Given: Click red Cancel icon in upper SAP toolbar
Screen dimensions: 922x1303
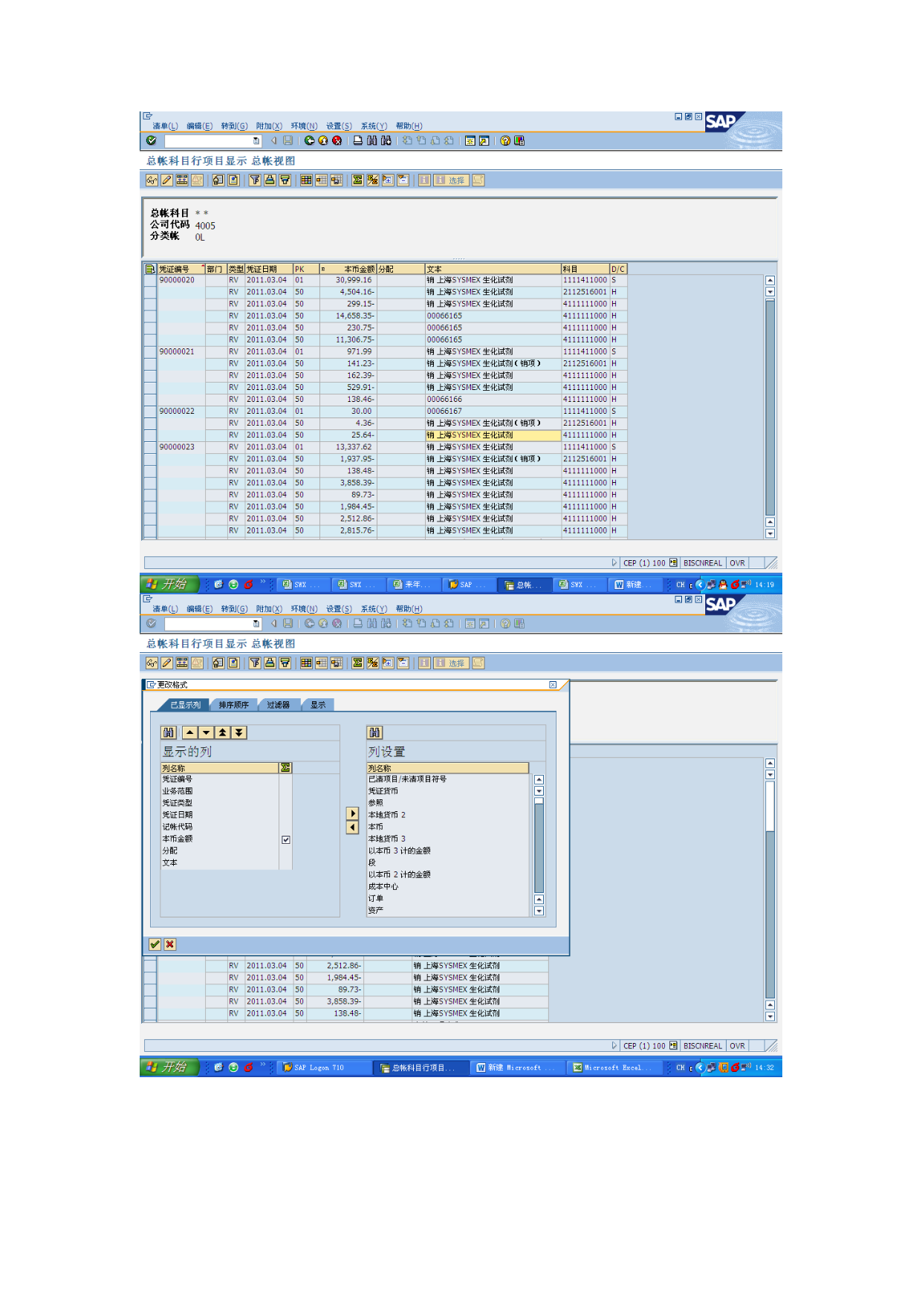Looking at the screenshot, I should pyautogui.click(x=337, y=140).
